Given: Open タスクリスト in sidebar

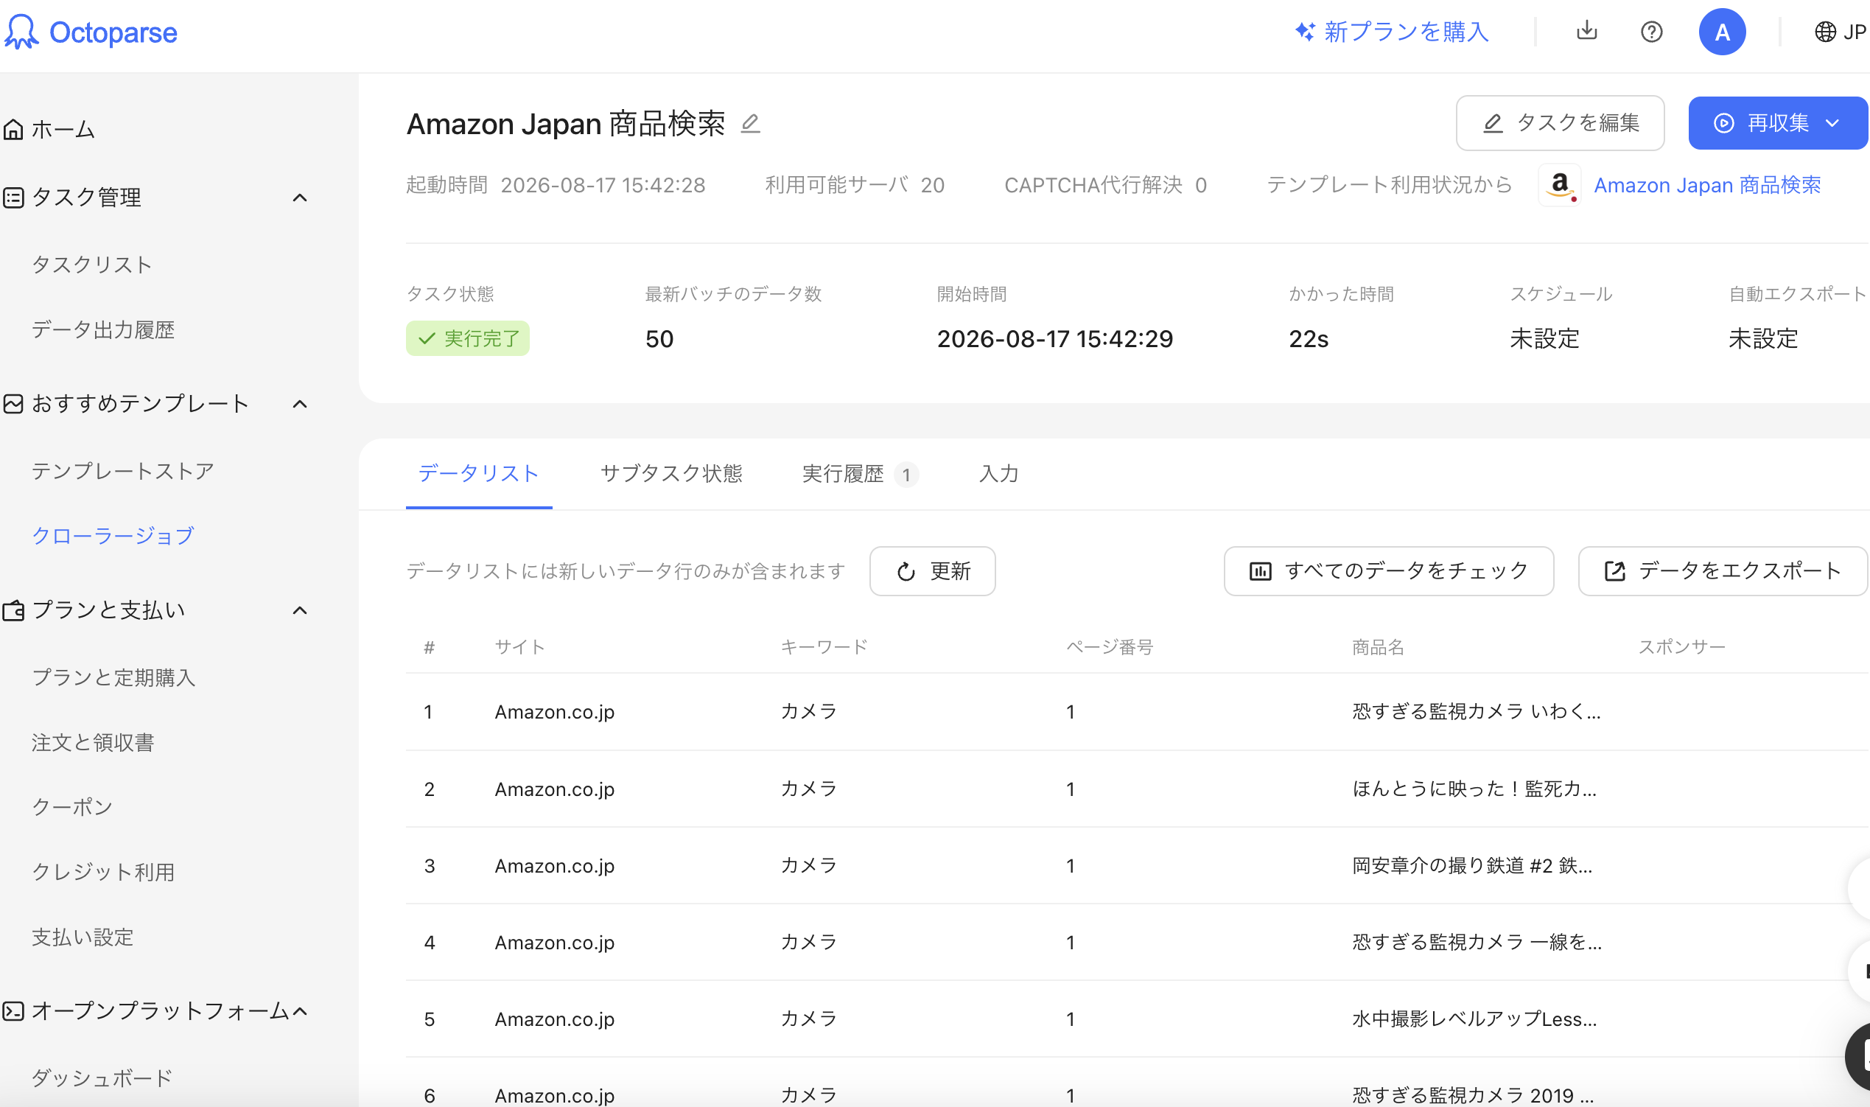Looking at the screenshot, I should [92, 265].
